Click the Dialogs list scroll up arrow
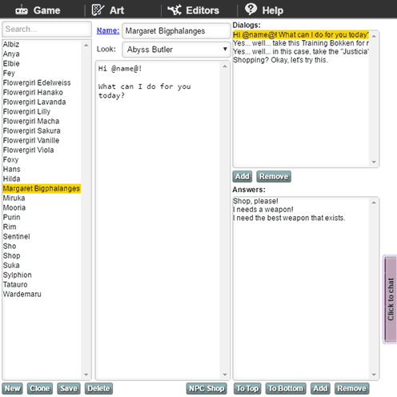 pos(374,36)
